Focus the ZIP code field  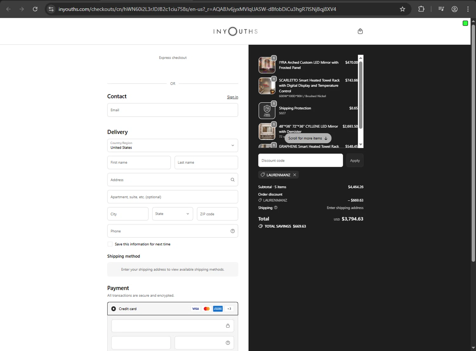point(217,214)
